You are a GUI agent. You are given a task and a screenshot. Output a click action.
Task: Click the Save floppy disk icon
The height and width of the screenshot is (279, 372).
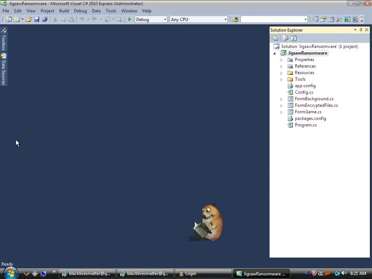click(x=37, y=20)
